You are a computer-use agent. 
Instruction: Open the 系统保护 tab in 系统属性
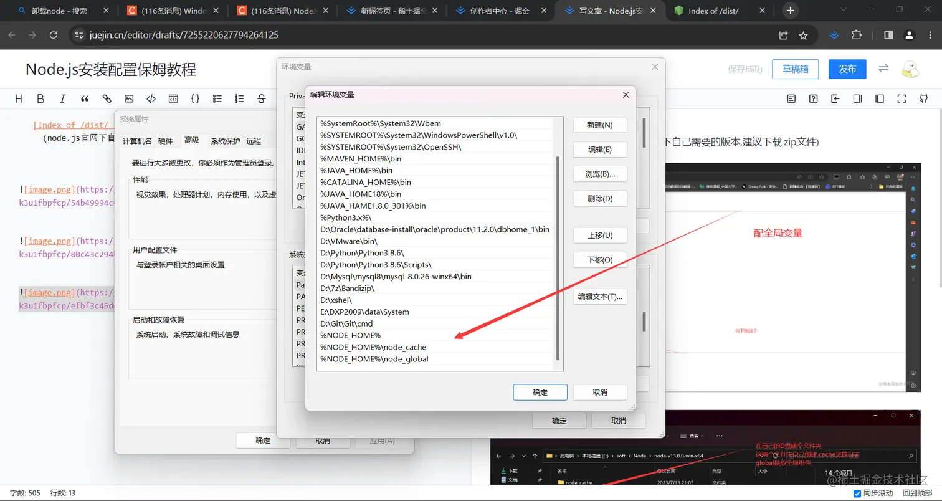pyautogui.click(x=225, y=141)
